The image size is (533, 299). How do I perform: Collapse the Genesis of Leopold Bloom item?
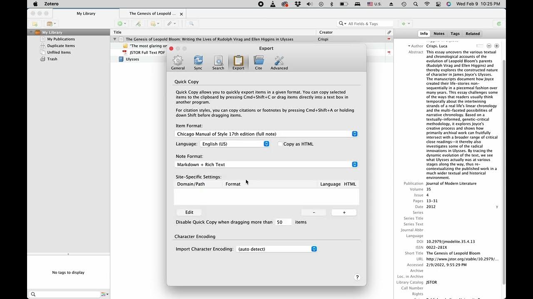pos(115,39)
